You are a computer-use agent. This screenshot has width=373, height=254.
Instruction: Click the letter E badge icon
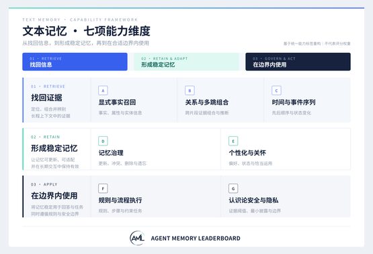coord(233,141)
